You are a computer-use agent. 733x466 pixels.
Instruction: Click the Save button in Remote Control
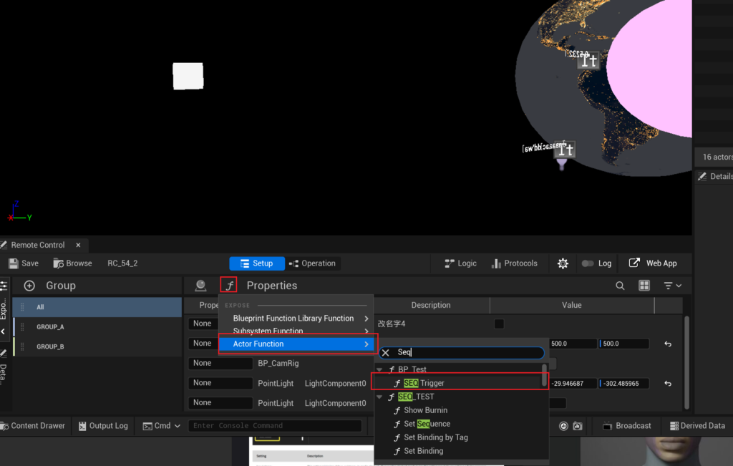click(24, 263)
